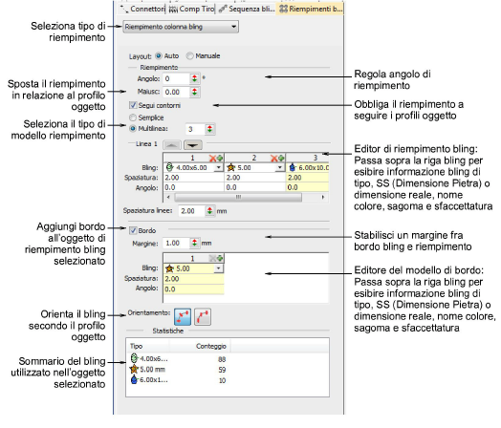Click the blue drop icon beside 6.00x1... in Statistiche
Viewport: 501px width, 428px height.
[134, 380]
